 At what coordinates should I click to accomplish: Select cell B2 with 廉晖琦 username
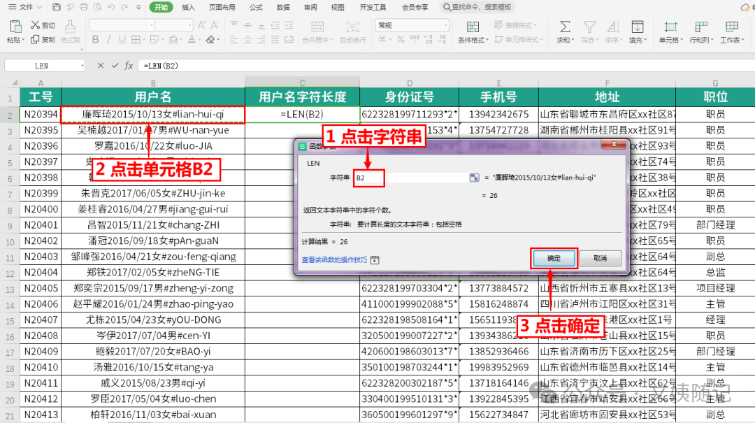click(x=153, y=114)
